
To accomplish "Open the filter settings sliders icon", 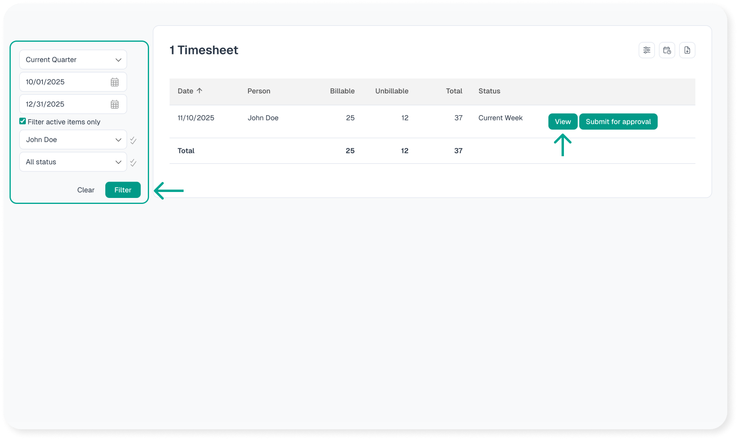I will click(x=647, y=50).
